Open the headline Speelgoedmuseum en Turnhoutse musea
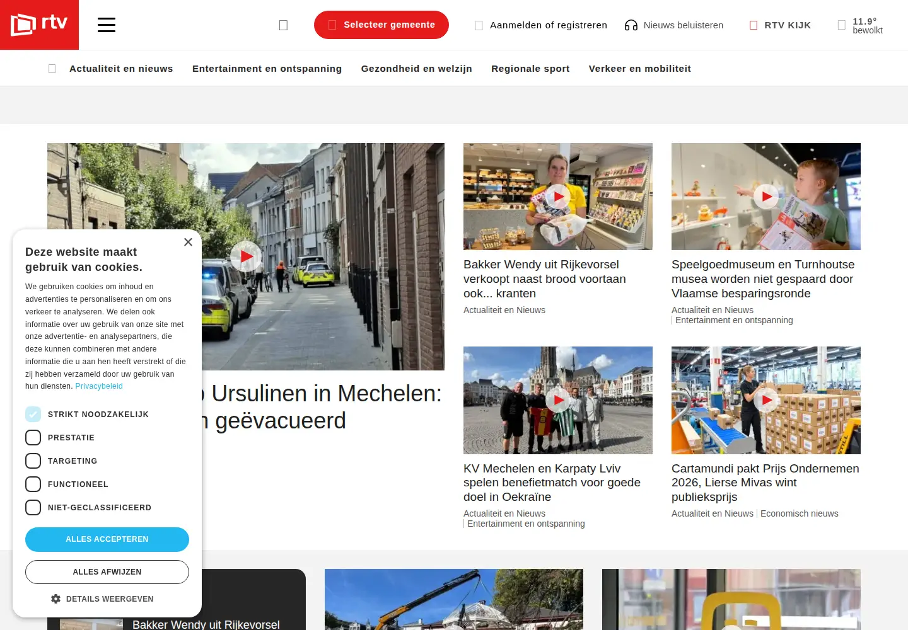908x630 pixels. tap(763, 279)
